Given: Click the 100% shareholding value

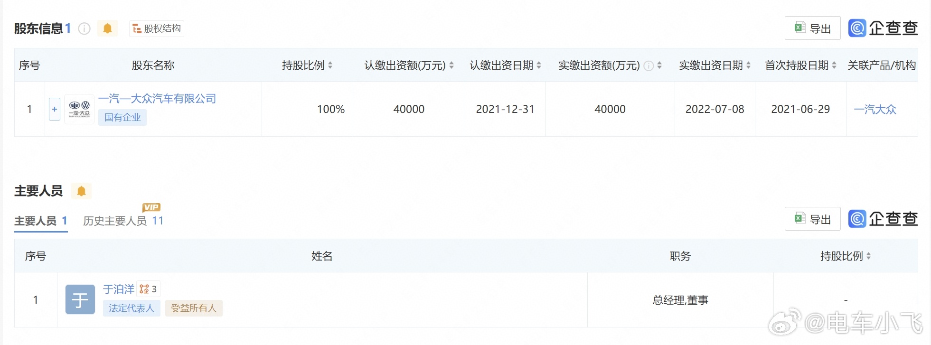Looking at the screenshot, I should 331,109.
